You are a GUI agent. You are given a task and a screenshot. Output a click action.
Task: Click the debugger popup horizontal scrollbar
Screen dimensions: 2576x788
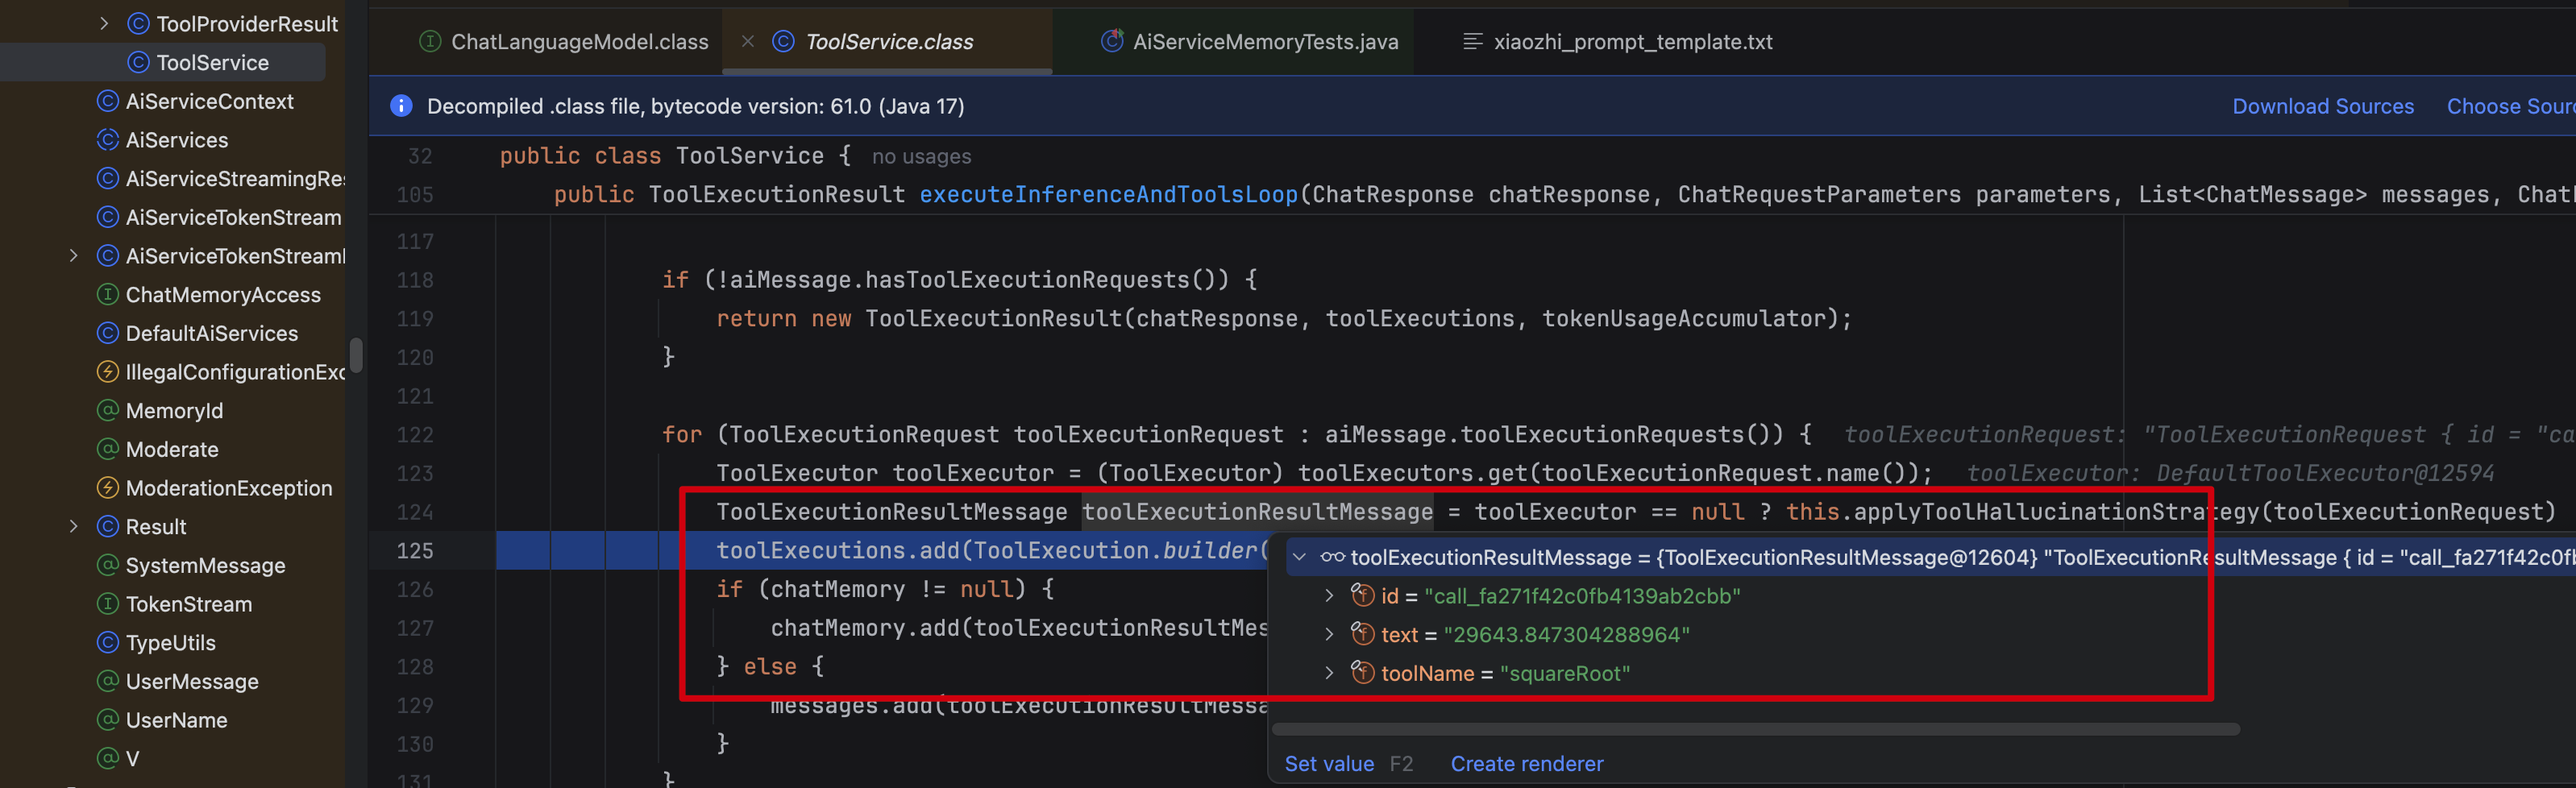(1756, 730)
